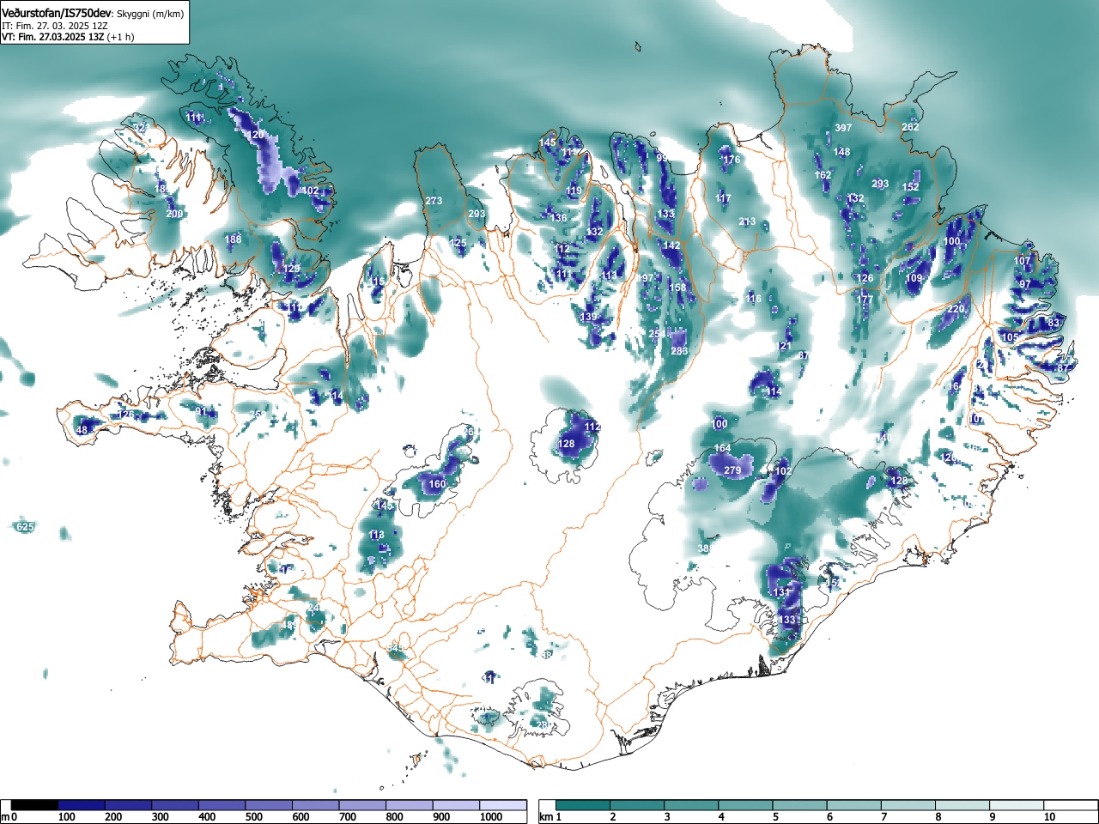Click the 116 visibility value
This screenshot has height=824, width=1099.
pyautogui.click(x=754, y=300)
